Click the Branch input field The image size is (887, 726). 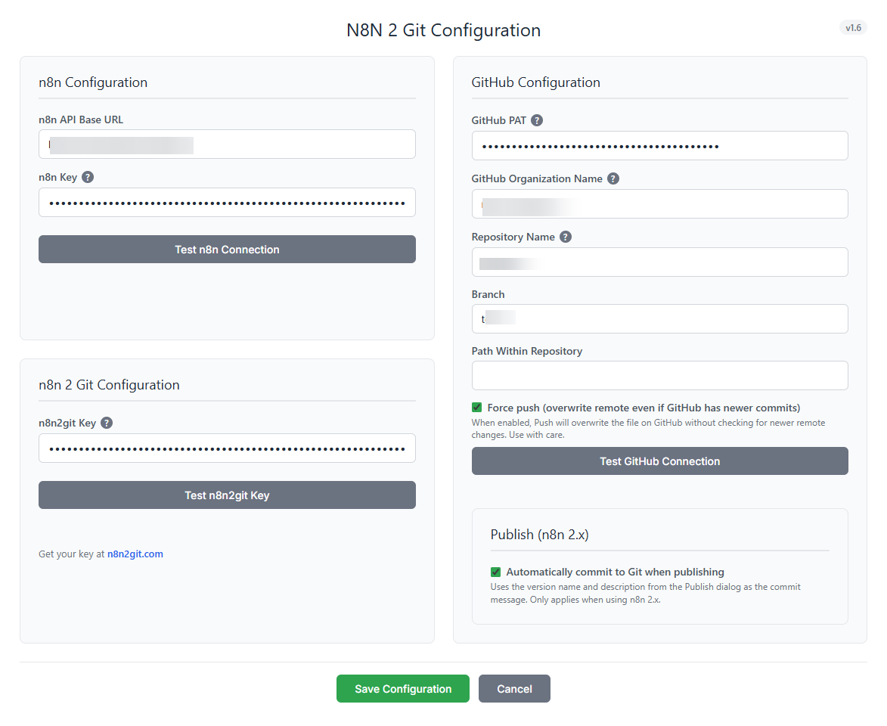click(x=659, y=318)
